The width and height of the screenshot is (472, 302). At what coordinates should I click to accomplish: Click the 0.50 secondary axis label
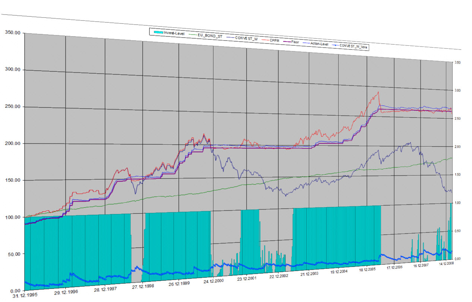[457, 231]
